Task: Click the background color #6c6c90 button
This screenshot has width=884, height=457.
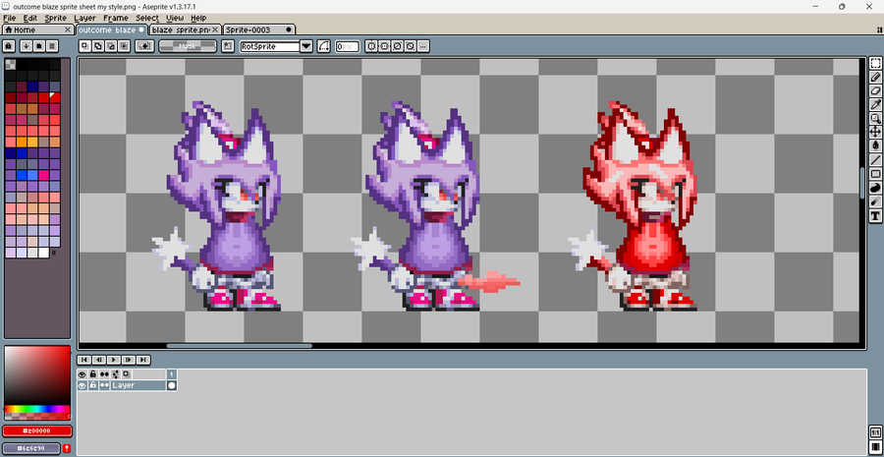Action: coord(31,448)
